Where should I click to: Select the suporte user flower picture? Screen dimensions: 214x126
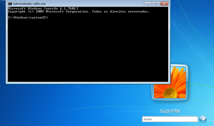pos(170,83)
